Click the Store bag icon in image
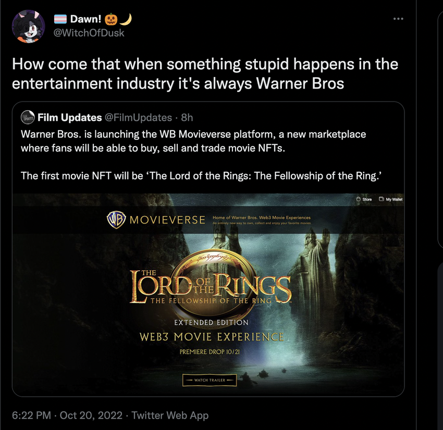This screenshot has width=443, height=430. 359,199
